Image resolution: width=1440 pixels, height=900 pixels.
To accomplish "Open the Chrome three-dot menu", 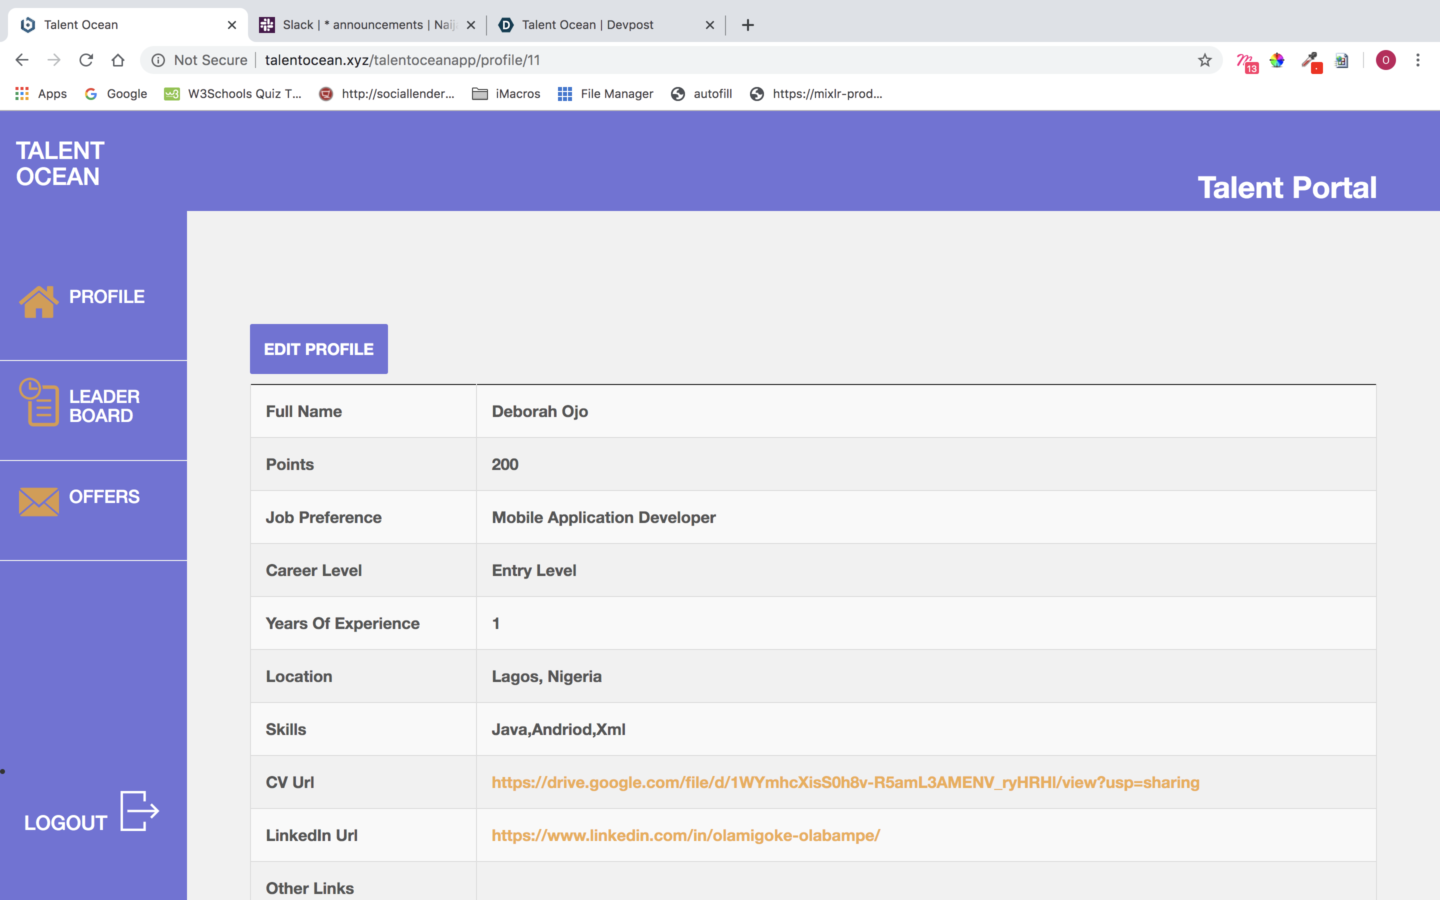I will [1418, 60].
